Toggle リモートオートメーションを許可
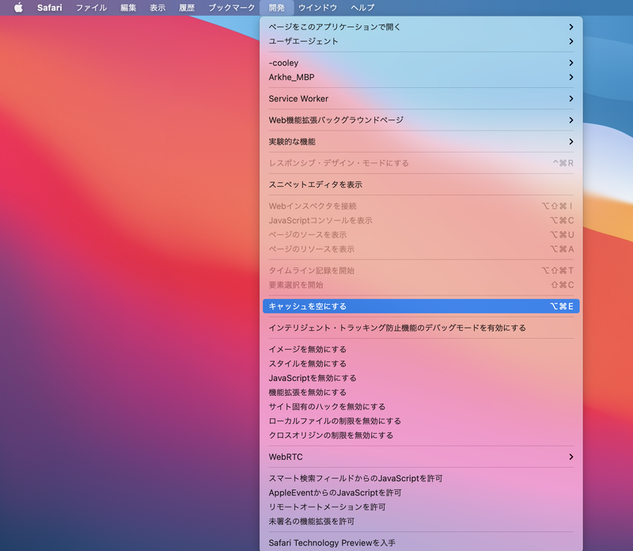633x551 pixels. 421,507
